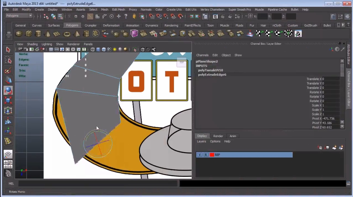Viewport: 353px width, 197px height.
Task: Toggle snap to curves icon
Action: pyautogui.click(x=159, y=16)
